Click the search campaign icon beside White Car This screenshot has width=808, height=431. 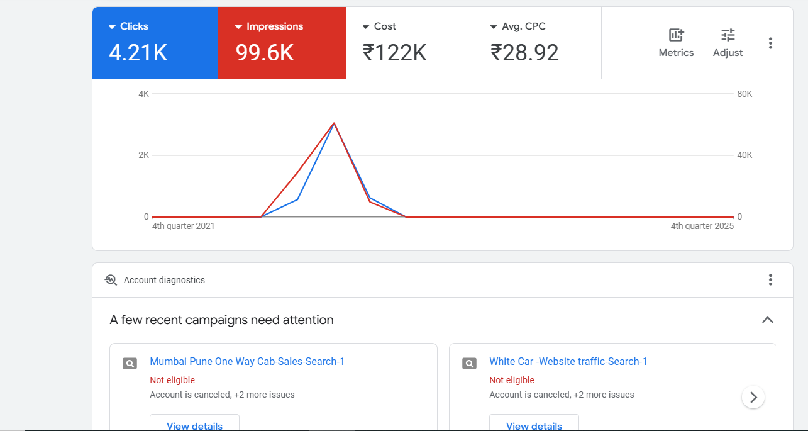point(469,363)
